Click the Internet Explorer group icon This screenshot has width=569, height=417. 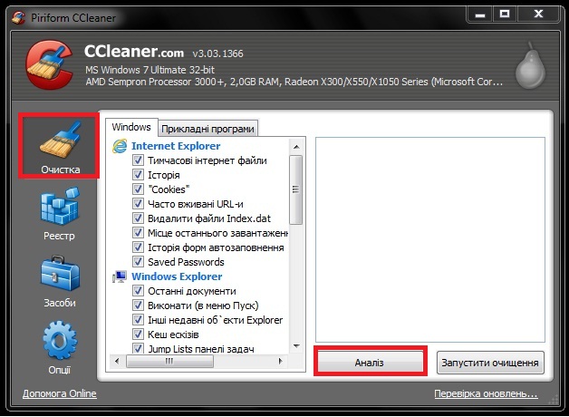tap(120, 146)
